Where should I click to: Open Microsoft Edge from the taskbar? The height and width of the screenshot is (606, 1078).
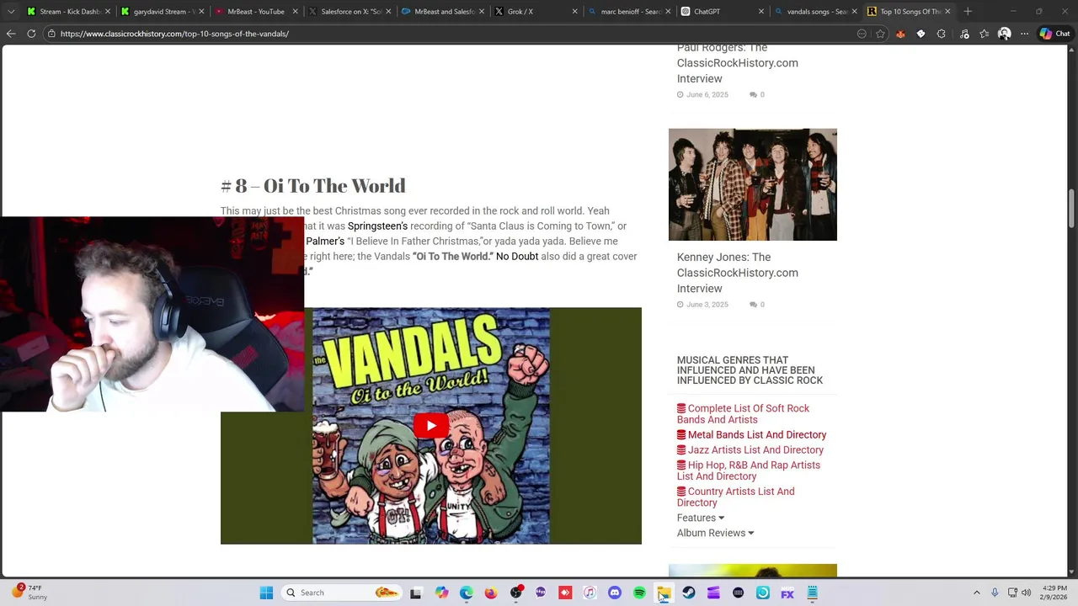pyautogui.click(x=466, y=593)
